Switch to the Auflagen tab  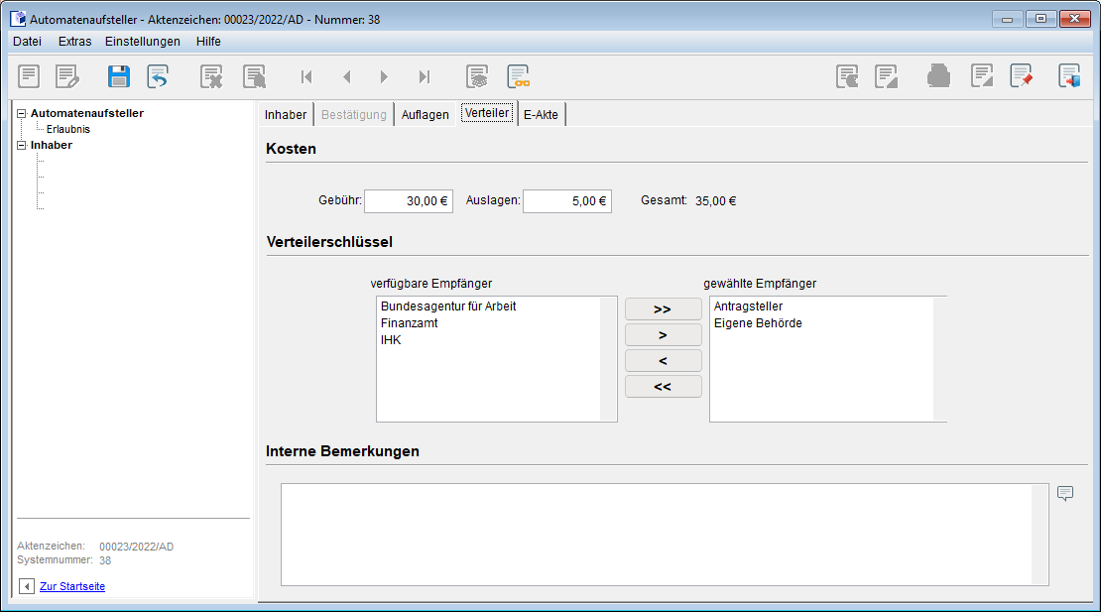coord(425,115)
